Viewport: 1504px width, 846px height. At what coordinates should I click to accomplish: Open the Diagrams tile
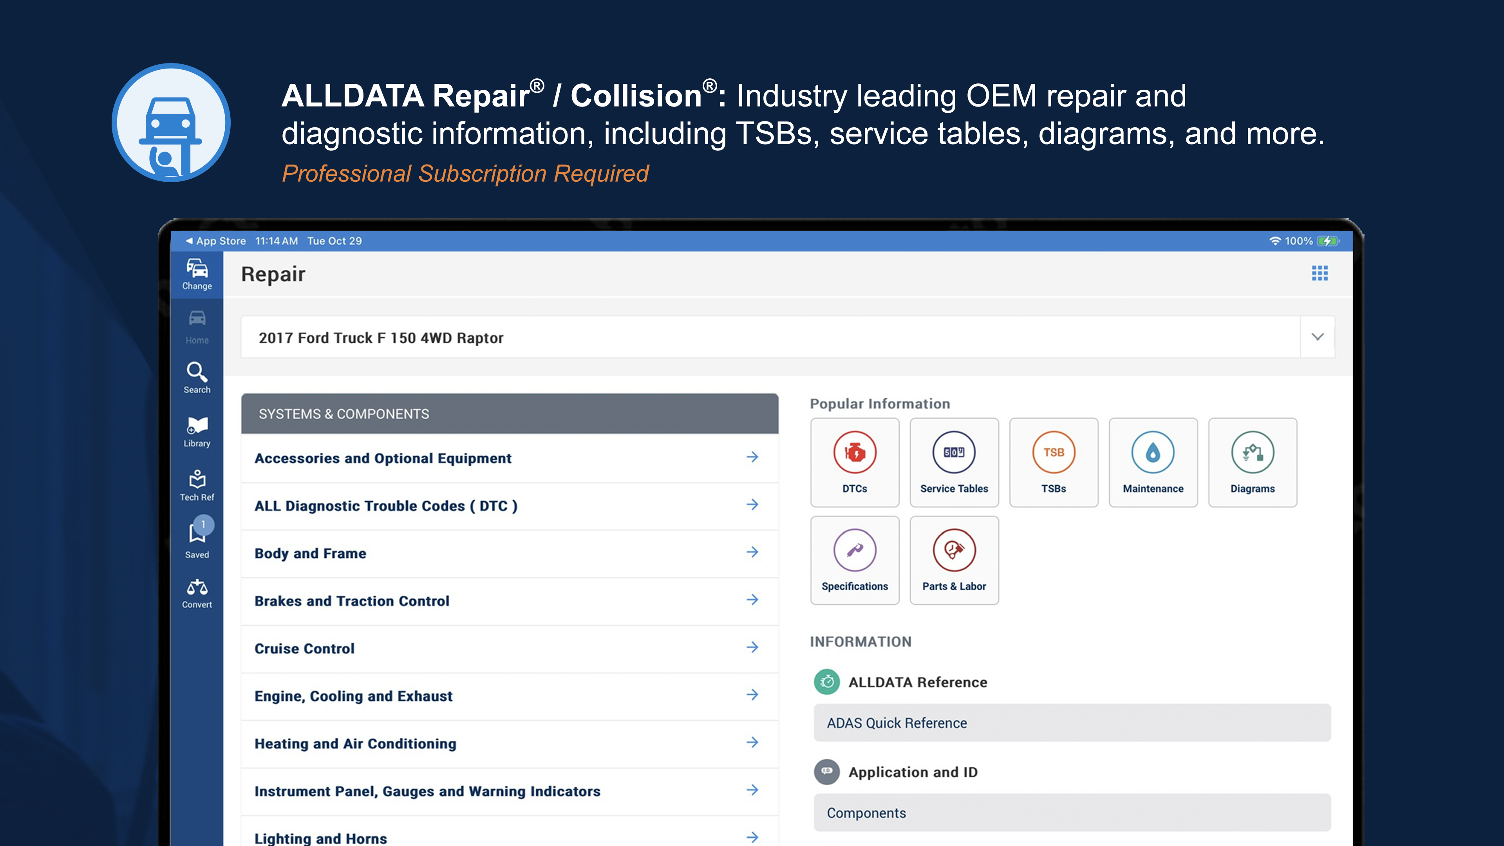[x=1253, y=463]
